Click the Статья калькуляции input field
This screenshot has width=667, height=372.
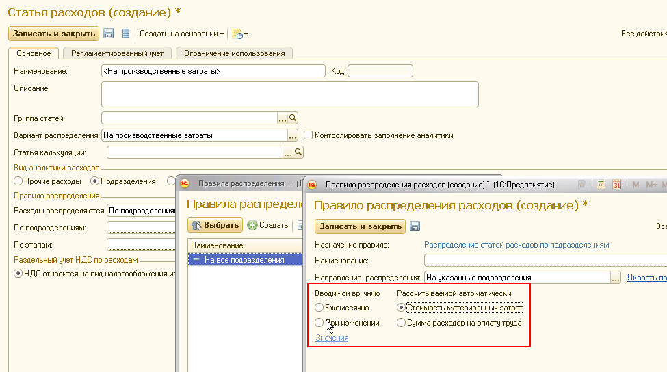pos(195,152)
